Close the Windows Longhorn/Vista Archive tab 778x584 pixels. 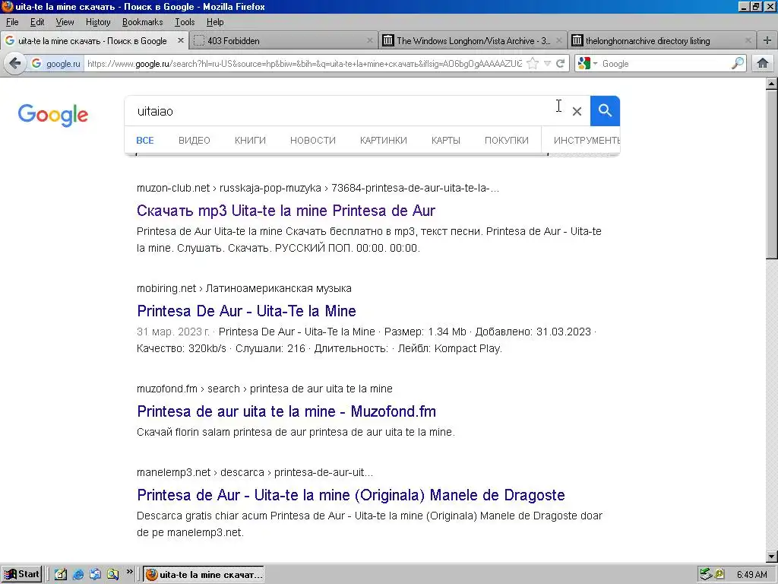pos(558,41)
